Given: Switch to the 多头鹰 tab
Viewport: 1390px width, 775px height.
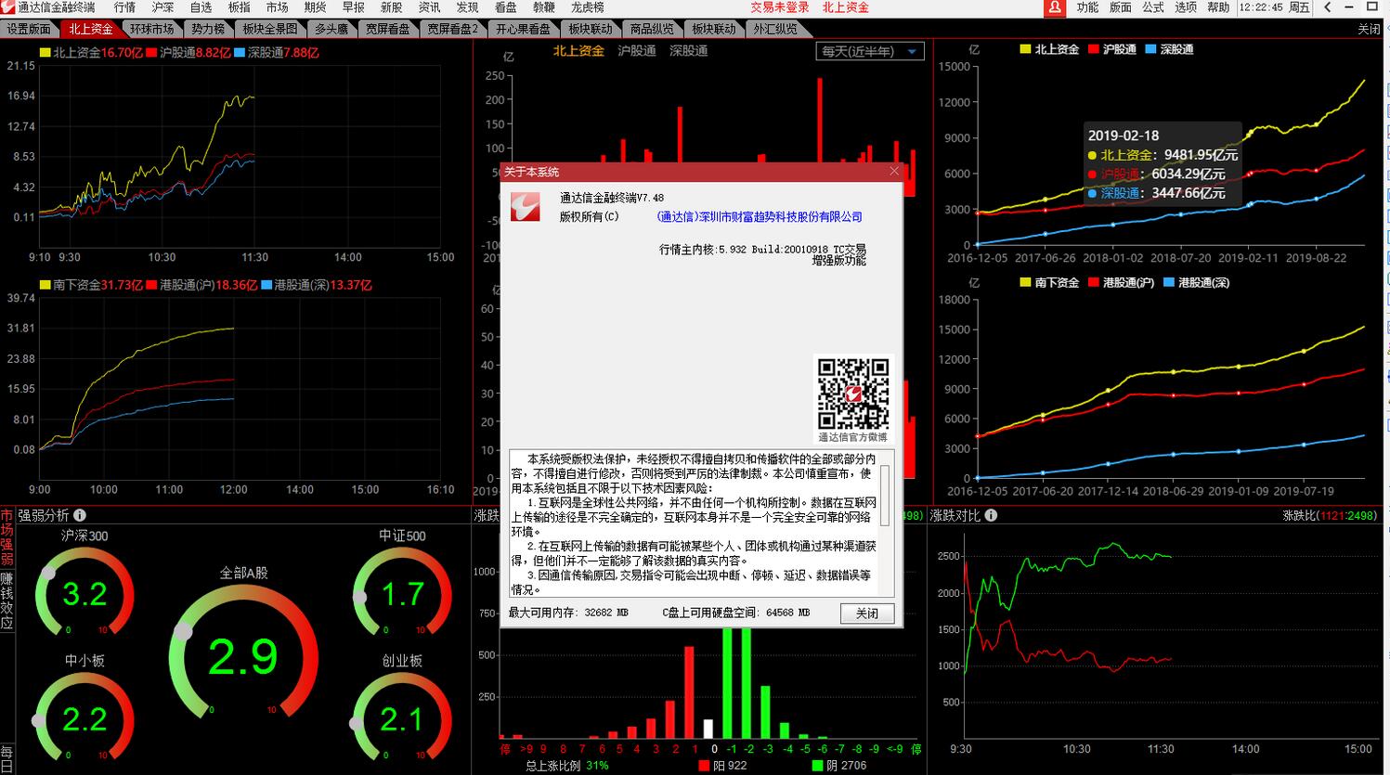Looking at the screenshot, I should (331, 29).
